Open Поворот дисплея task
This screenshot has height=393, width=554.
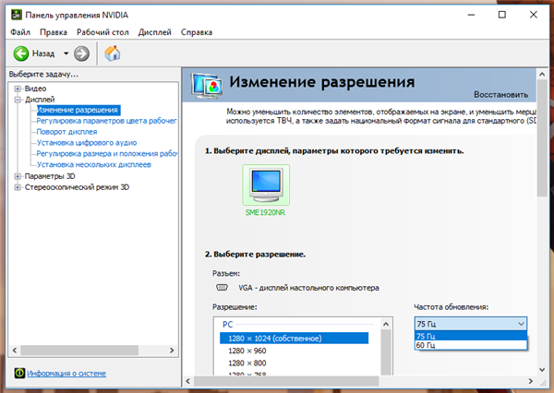tap(66, 132)
